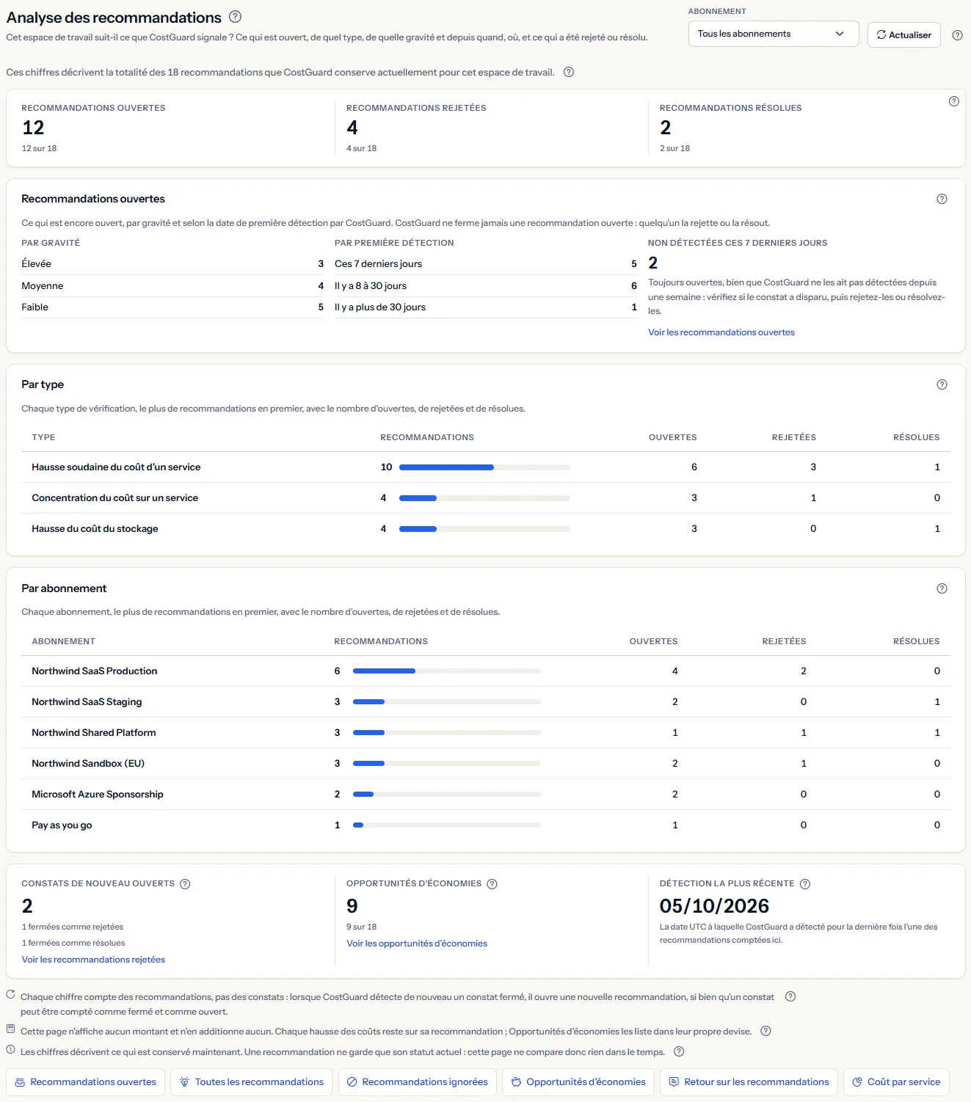The image size is (971, 1102).
Task: Click help icon next to Constats de nouveau ouverts
Action: point(185,884)
